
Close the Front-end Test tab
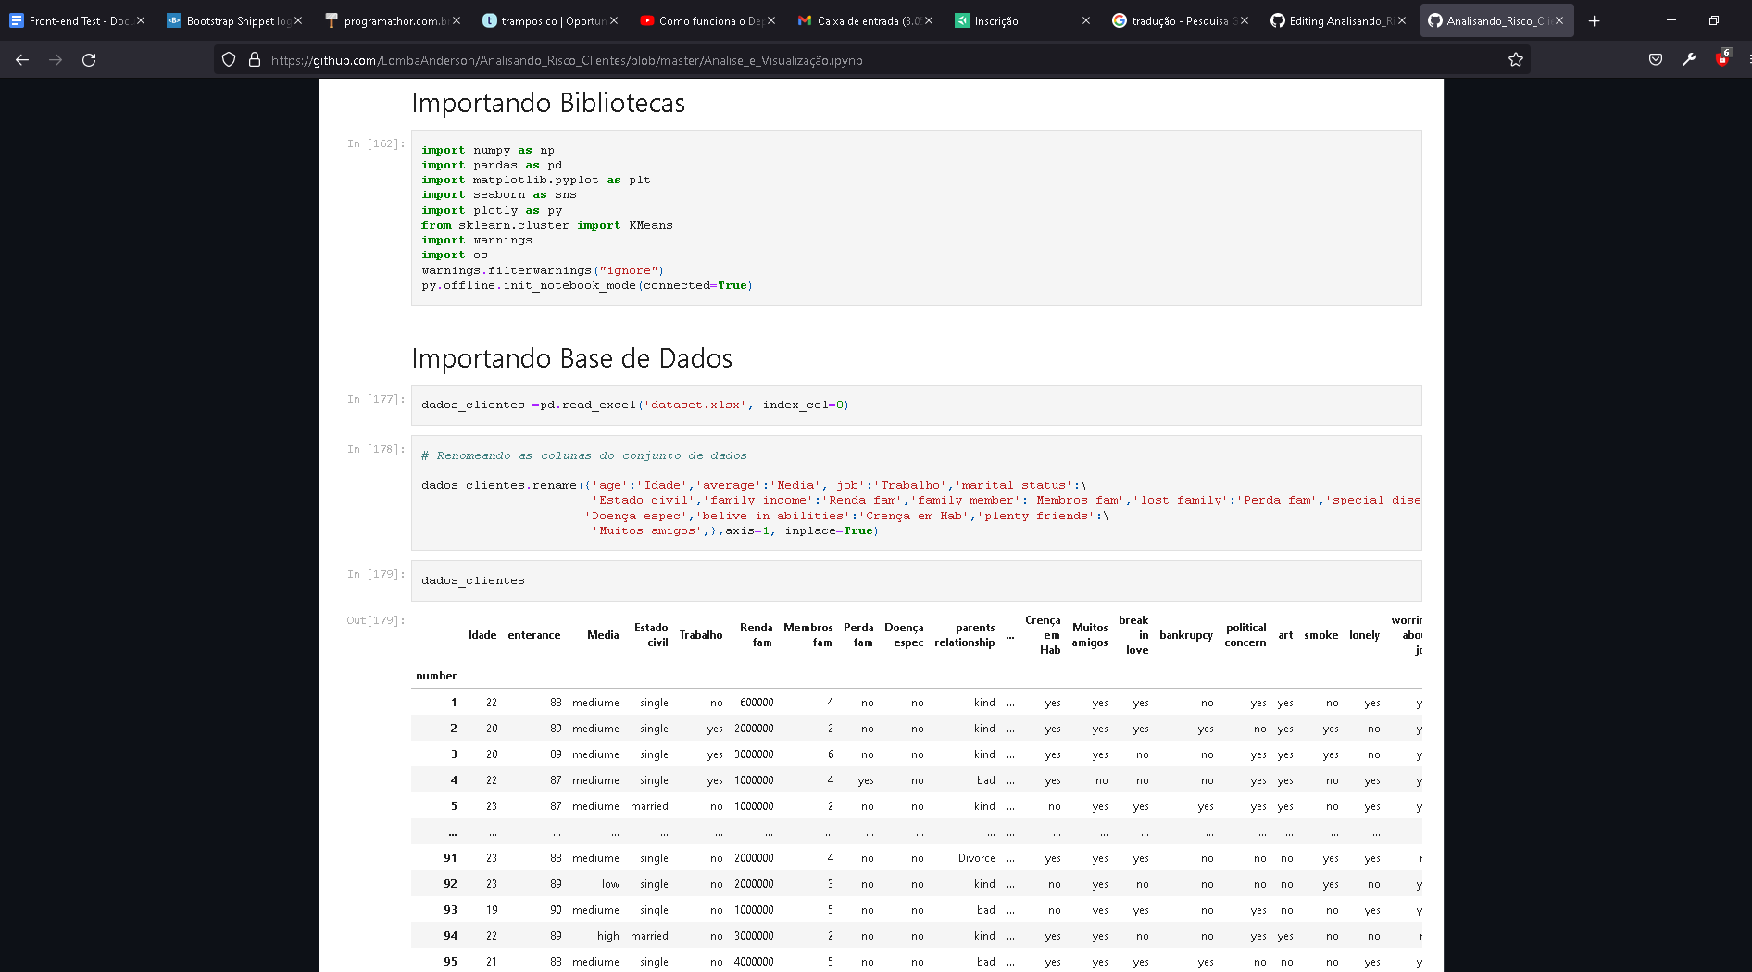point(141,20)
